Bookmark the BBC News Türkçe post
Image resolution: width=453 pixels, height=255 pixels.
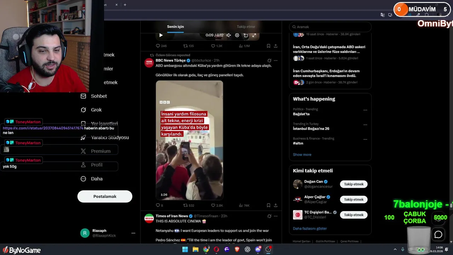tap(269, 205)
